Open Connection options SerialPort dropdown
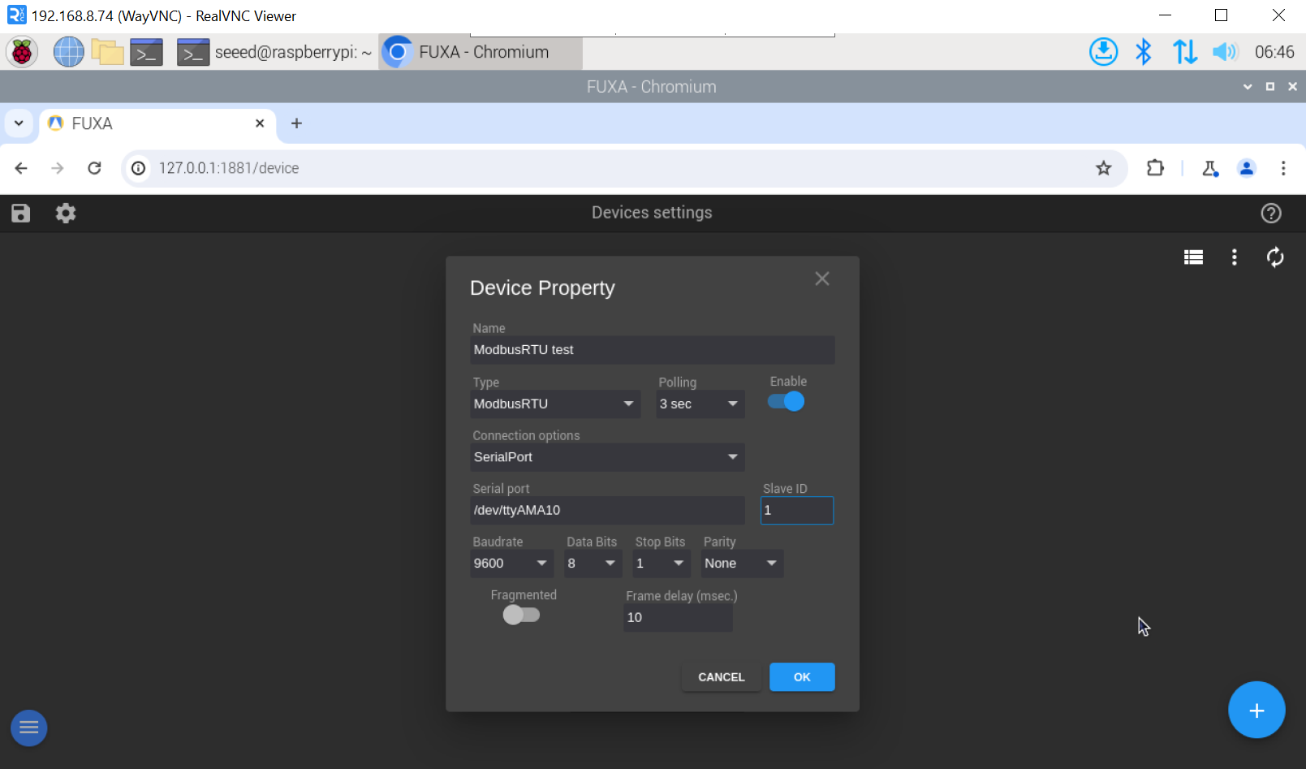The image size is (1306, 769). [x=607, y=457]
